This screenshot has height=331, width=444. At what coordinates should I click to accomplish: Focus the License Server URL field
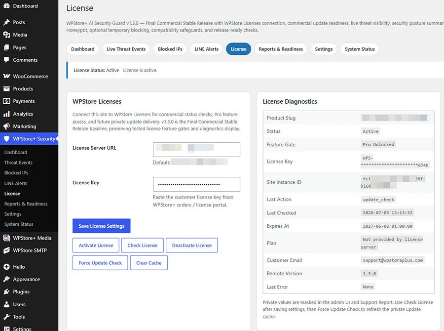(196, 150)
